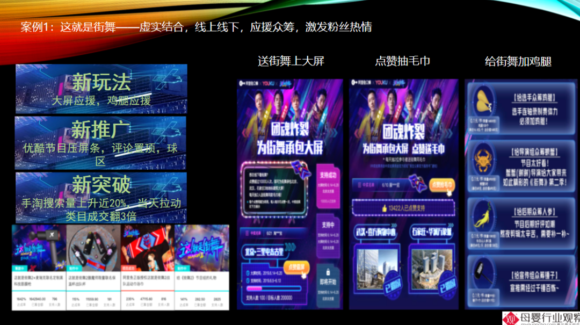The width and height of the screenshot is (580, 325).
Task: Click the 4715.60 raised amount value
Action: coord(147,299)
